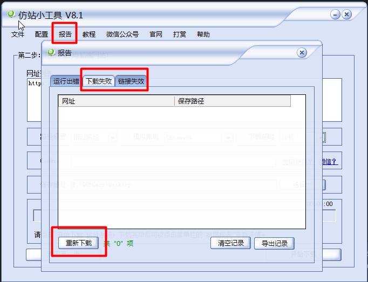
Task: Open the 文件 menu
Action: tap(18, 35)
